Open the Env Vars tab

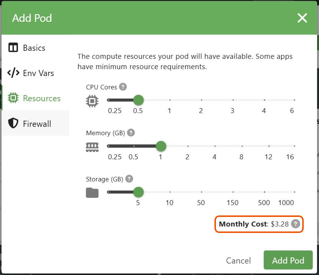(x=35, y=73)
